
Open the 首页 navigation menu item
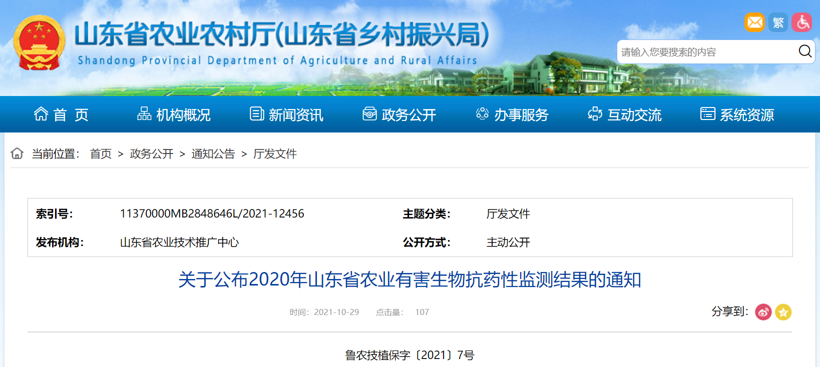click(x=71, y=115)
